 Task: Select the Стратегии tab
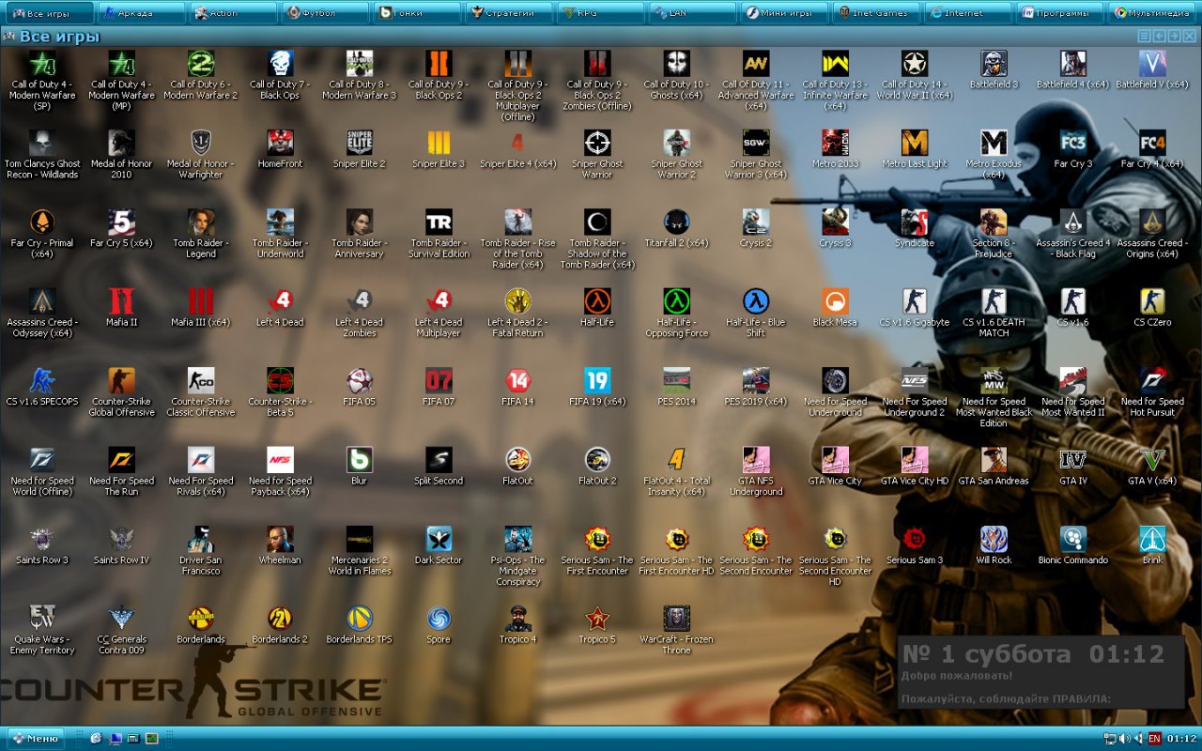pos(508,13)
